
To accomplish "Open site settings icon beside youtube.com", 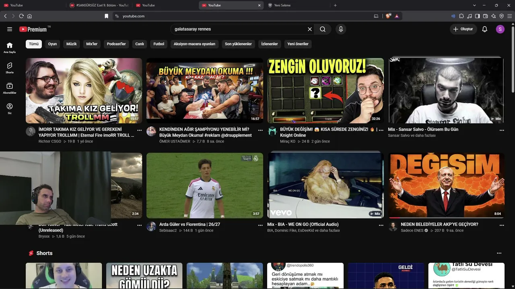I will click(117, 16).
